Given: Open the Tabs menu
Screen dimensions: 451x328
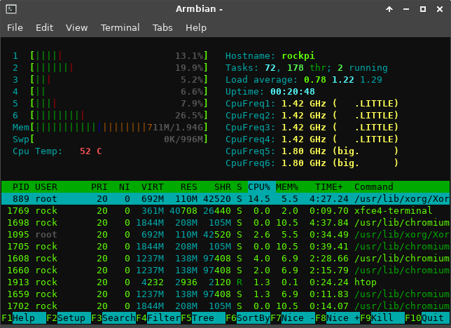Looking at the screenshot, I should [x=162, y=27].
